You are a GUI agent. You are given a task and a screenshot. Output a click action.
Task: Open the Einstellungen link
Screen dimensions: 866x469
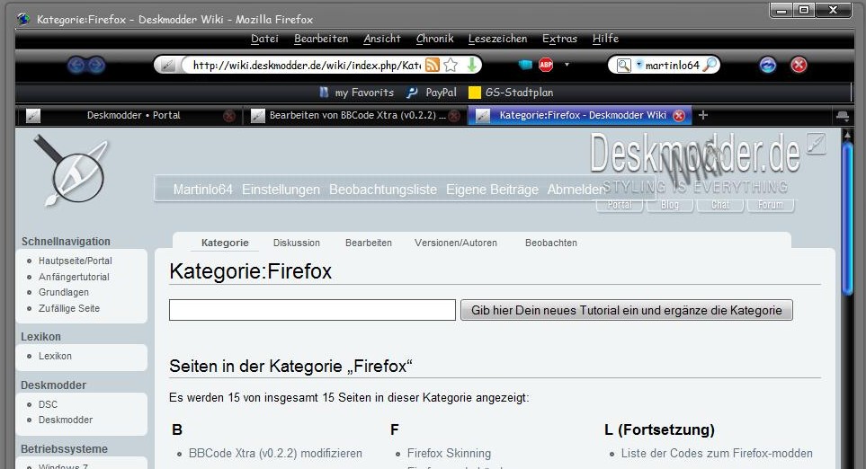coord(281,190)
